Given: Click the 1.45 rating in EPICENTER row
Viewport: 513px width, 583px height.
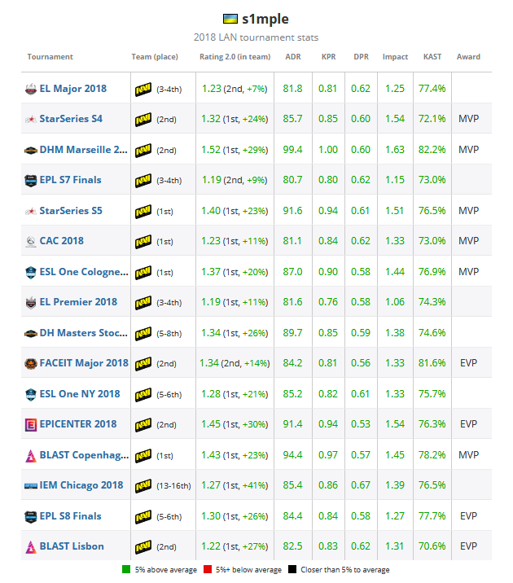Looking at the screenshot, I should click(211, 424).
